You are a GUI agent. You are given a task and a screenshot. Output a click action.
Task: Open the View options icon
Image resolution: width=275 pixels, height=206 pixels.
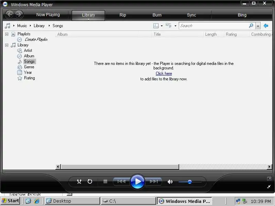(x=168, y=25)
